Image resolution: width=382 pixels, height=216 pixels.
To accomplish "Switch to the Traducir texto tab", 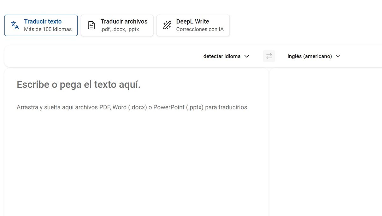I will [x=43, y=22].
